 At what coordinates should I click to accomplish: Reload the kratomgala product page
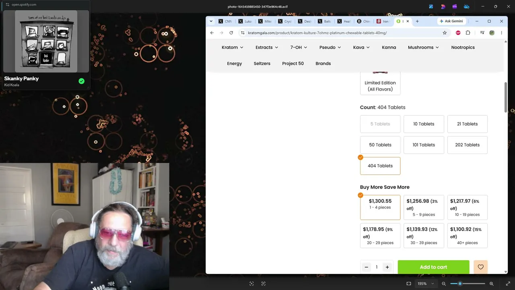click(x=231, y=33)
